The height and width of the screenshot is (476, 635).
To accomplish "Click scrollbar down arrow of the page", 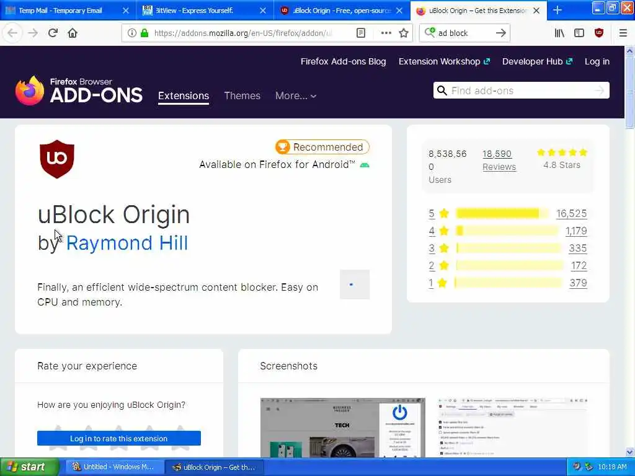I will click(x=629, y=452).
